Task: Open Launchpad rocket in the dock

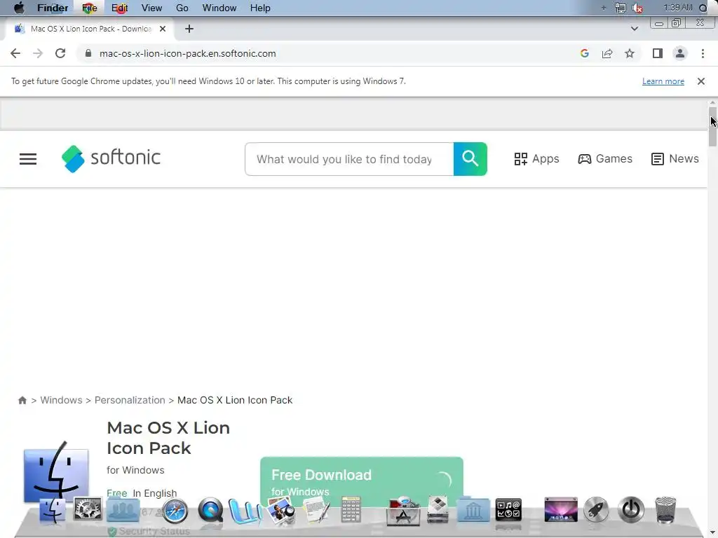Action: pyautogui.click(x=596, y=510)
